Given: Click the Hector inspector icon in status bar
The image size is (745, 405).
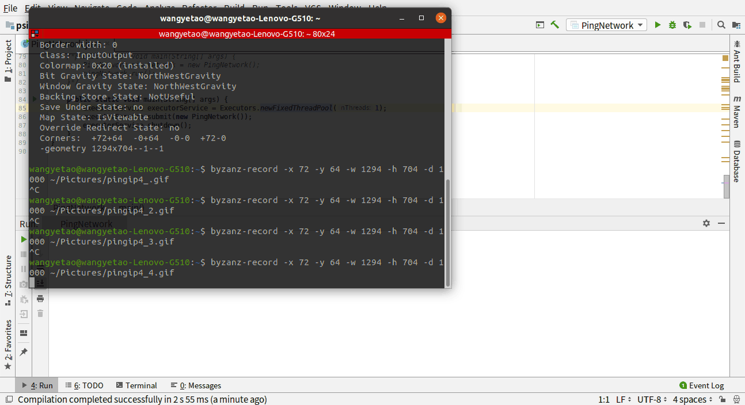Looking at the screenshot, I should 736,399.
